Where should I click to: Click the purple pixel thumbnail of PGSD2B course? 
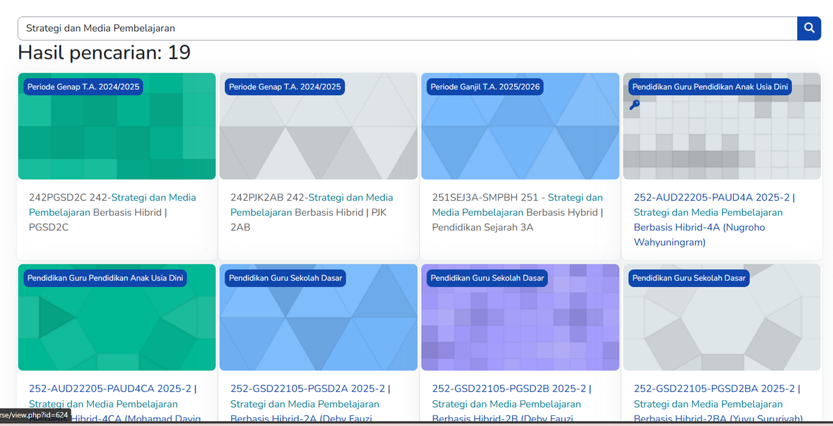[x=520, y=328]
